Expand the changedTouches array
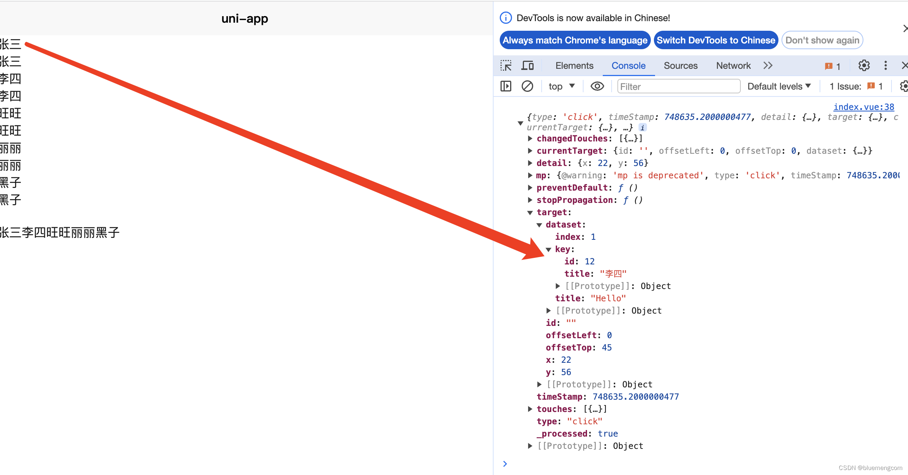 pyautogui.click(x=530, y=138)
